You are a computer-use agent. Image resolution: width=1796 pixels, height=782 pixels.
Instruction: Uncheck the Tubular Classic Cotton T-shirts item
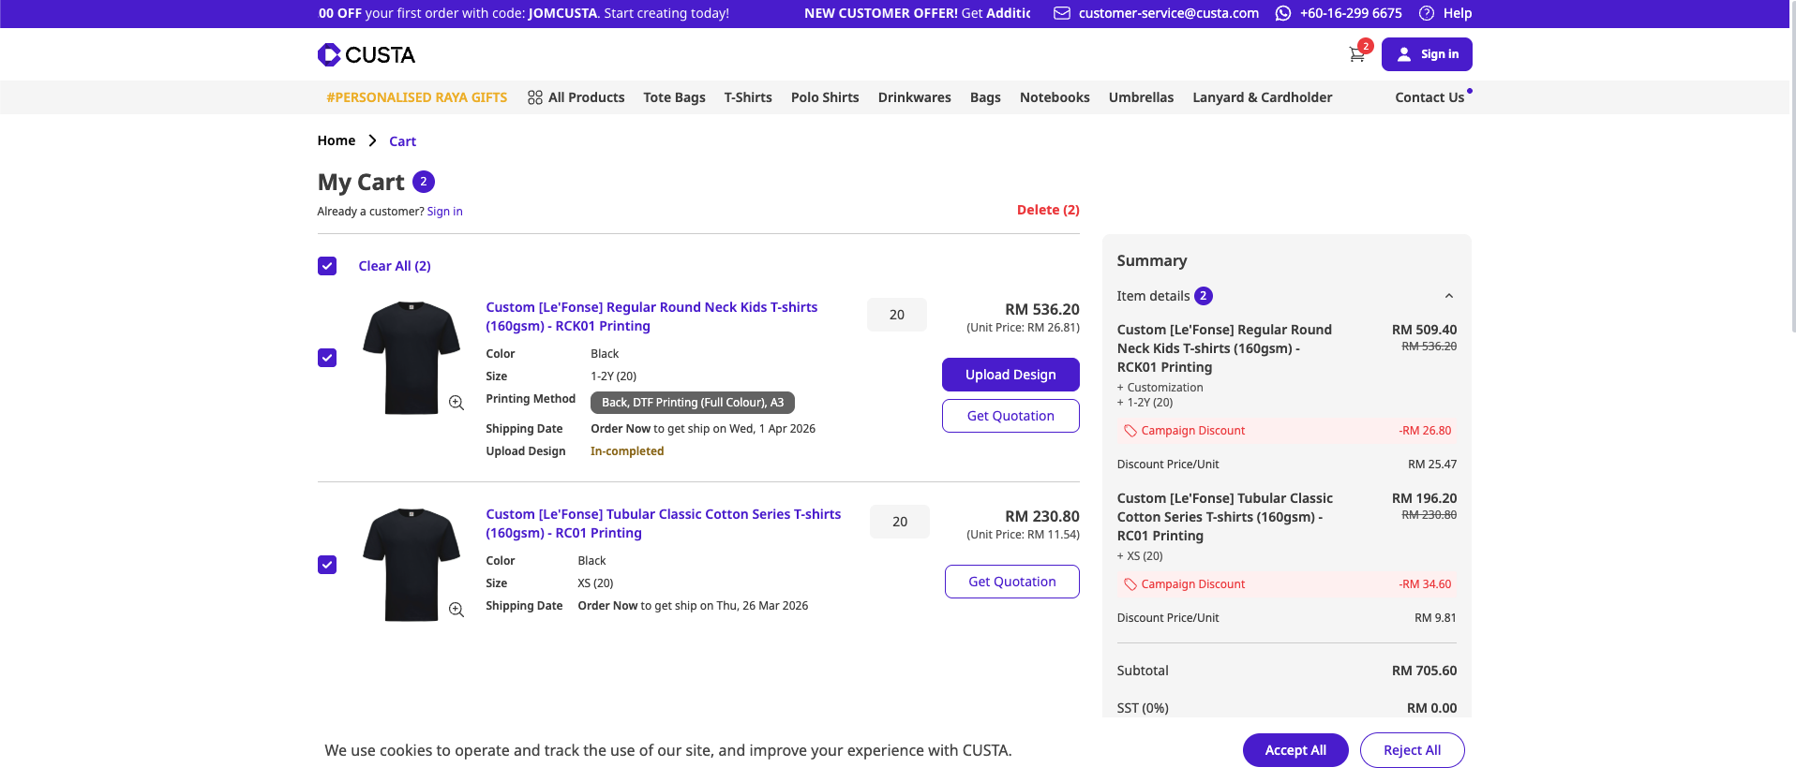tap(327, 565)
